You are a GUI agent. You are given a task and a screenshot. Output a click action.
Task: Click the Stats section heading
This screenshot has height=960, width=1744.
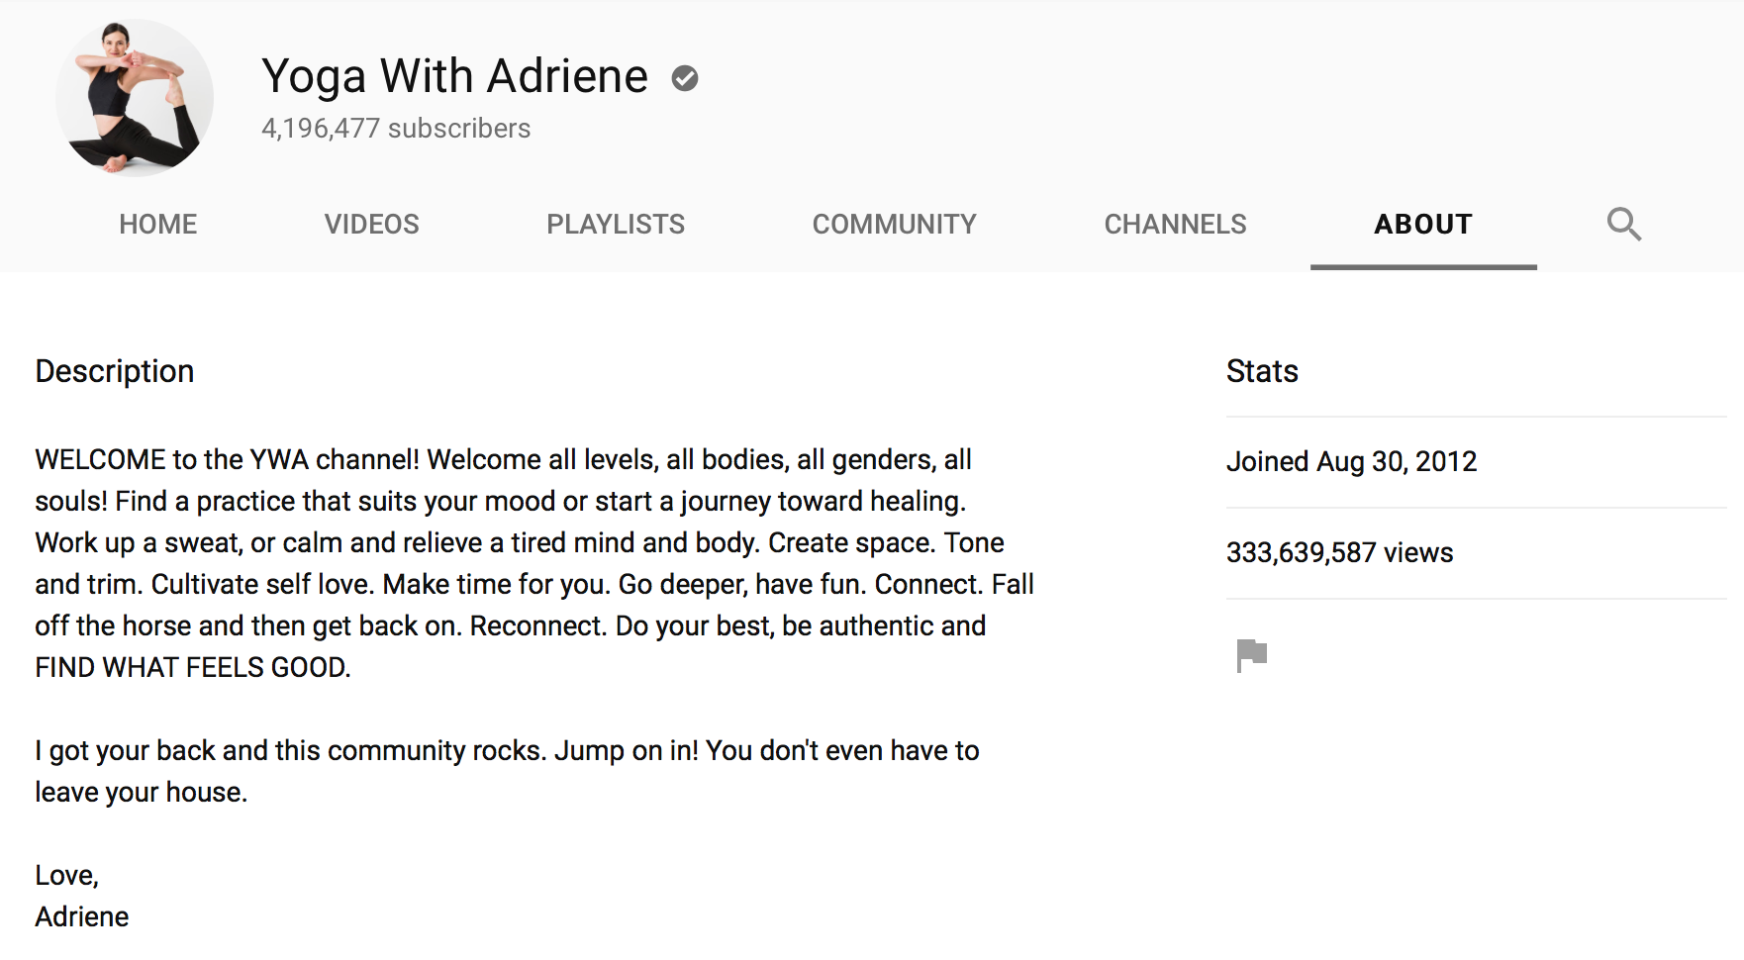[1261, 371]
